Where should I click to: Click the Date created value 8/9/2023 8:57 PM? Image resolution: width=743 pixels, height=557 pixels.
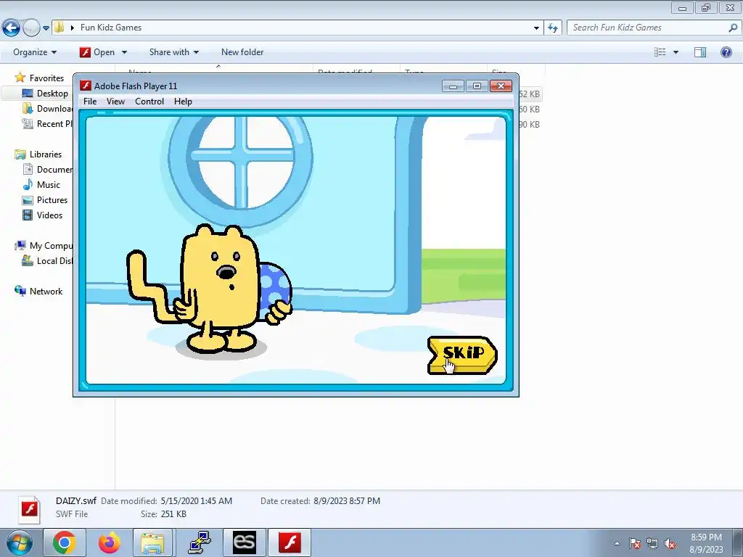(347, 500)
